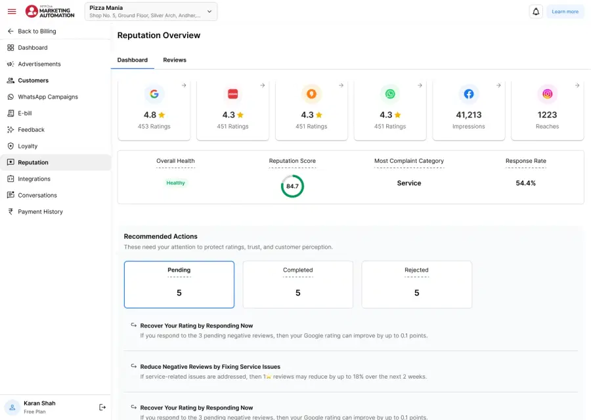Select the Completed actions card
The width and height of the screenshot is (591, 420).
[x=297, y=284]
